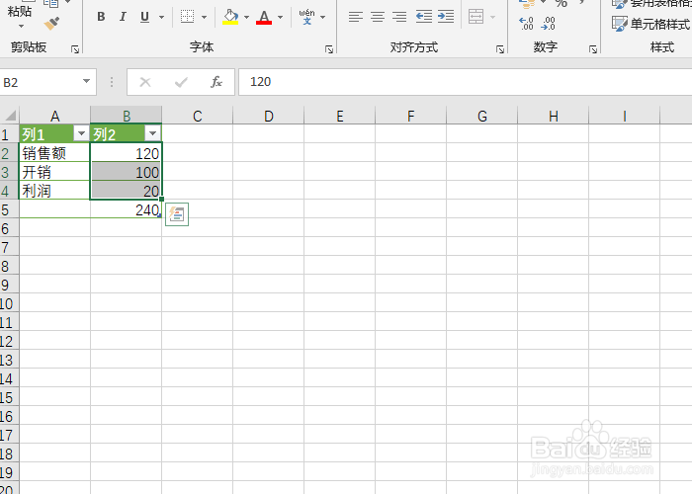Select column D header

268,116
